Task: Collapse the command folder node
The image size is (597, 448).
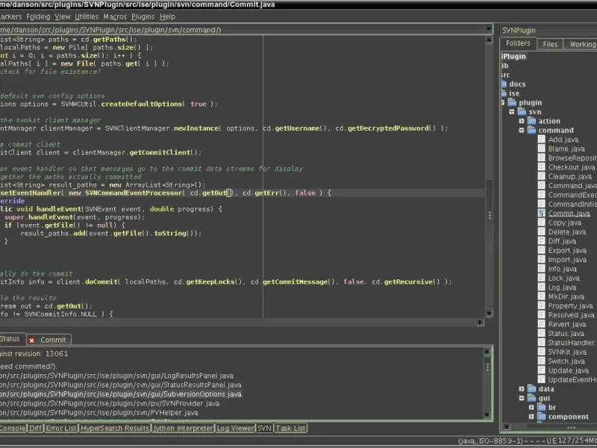Action: click(x=522, y=130)
